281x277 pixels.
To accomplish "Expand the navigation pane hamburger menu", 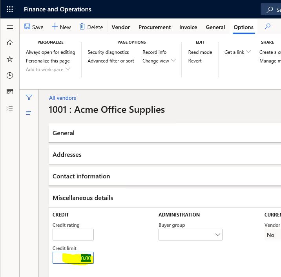I will [x=10, y=27].
